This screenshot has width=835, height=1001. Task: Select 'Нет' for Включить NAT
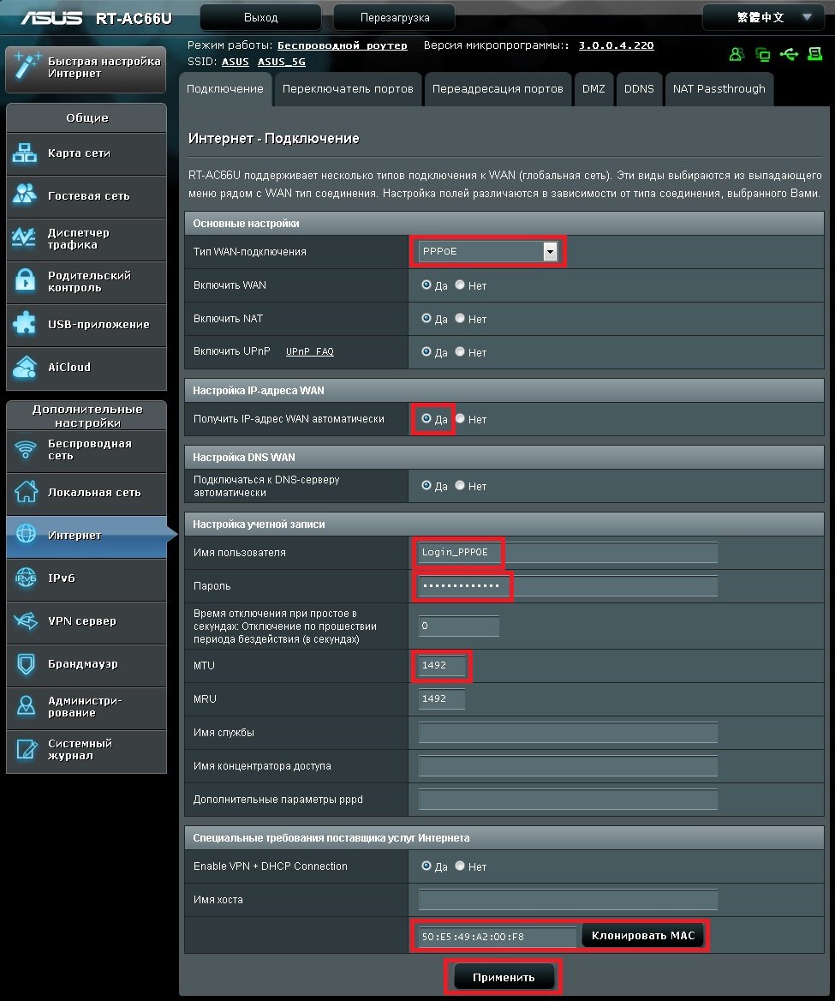(x=460, y=319)
